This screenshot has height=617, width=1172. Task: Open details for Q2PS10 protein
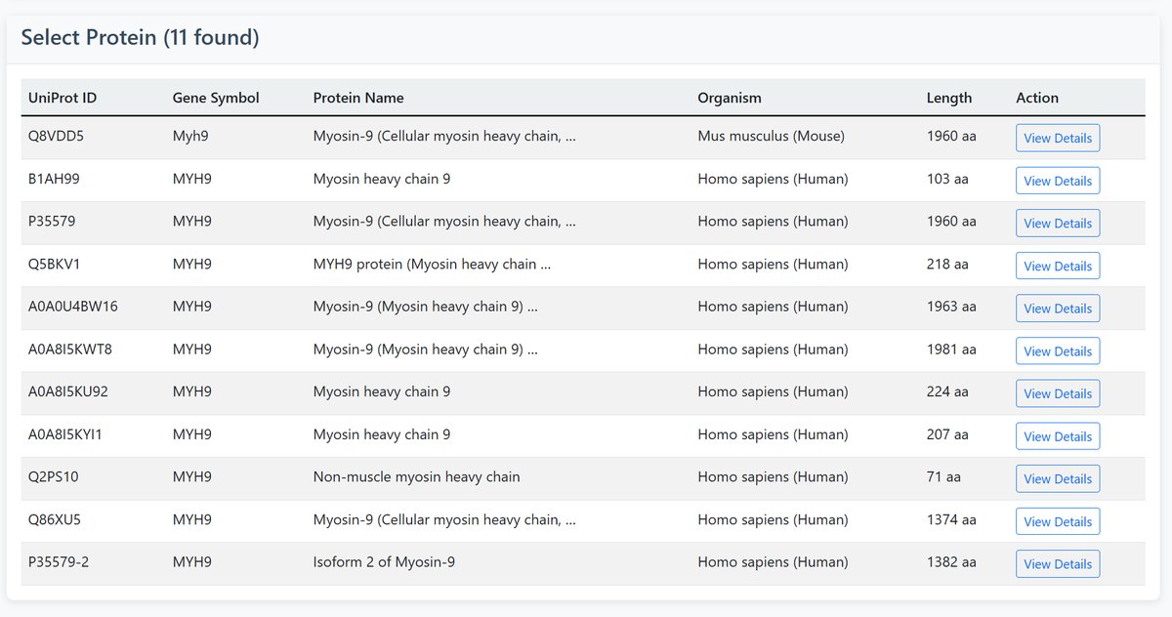pyautogui.click(x=1058, y=478)
